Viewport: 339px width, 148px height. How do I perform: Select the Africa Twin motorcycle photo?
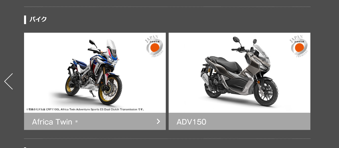(x=95, y=73)
